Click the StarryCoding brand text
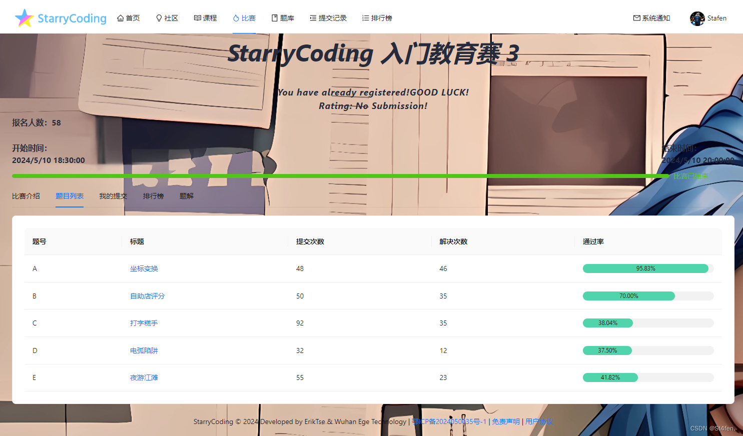Viewport: 743px width, 436px height. tap(72, 18)
